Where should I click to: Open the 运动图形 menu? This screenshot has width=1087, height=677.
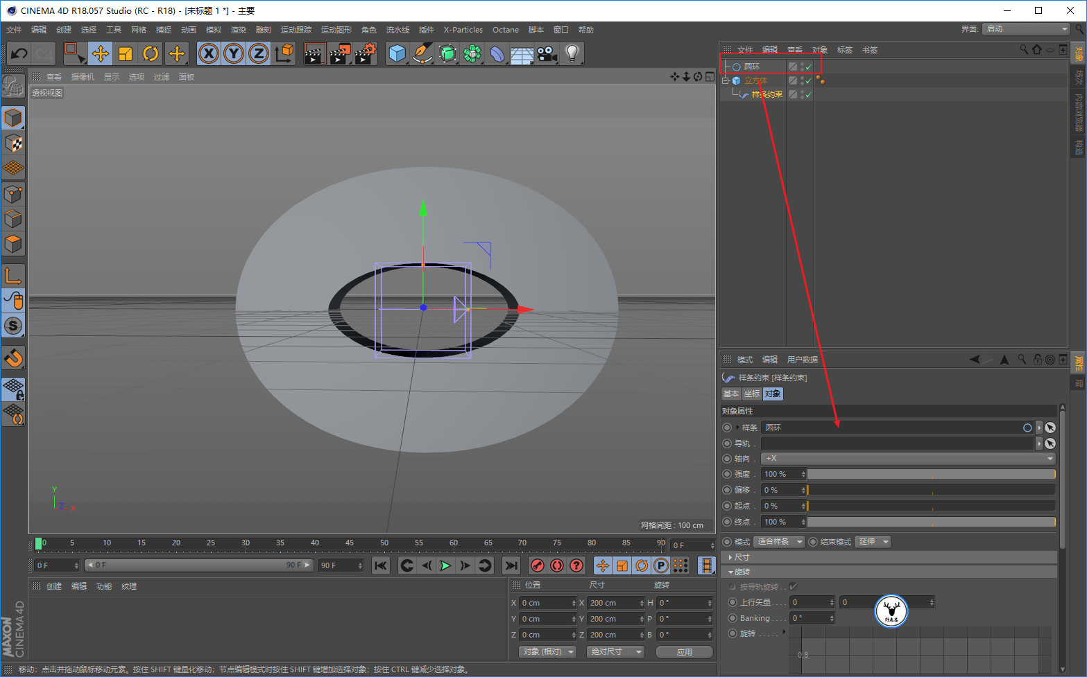(x=336, y=30)
